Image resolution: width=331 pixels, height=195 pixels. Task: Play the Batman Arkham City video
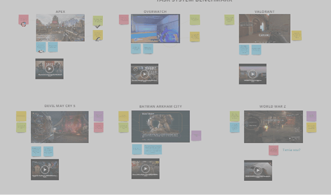(145, 169)
